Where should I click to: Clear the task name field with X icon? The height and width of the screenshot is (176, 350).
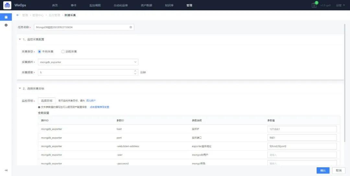131,27
